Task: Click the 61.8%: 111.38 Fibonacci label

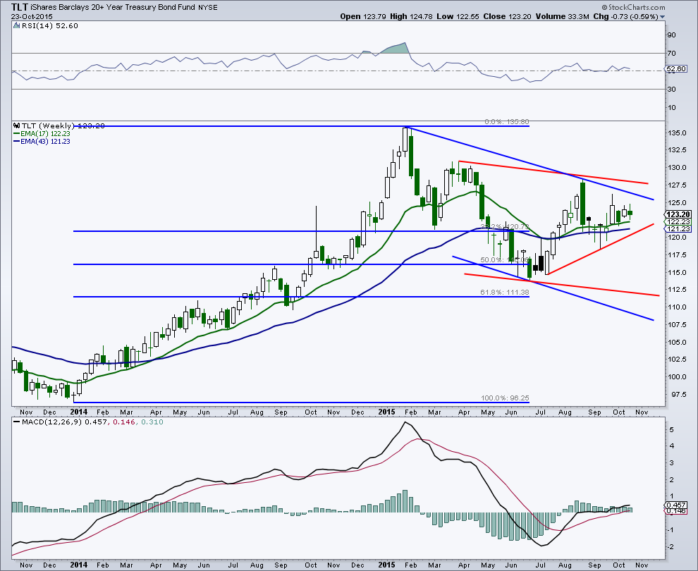Action: click(505, 293)
